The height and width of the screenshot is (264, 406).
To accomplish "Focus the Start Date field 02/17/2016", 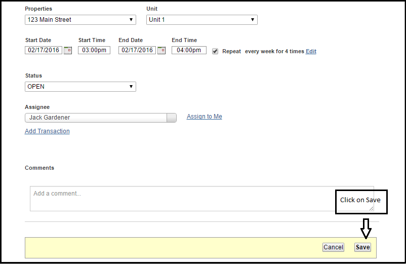I will pyautogui.click(x=44, y=50).
